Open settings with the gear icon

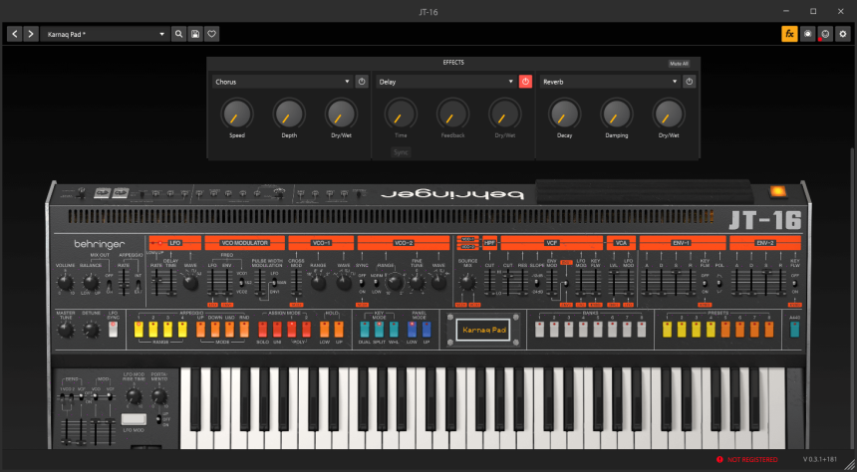click(x=843, y=34)
